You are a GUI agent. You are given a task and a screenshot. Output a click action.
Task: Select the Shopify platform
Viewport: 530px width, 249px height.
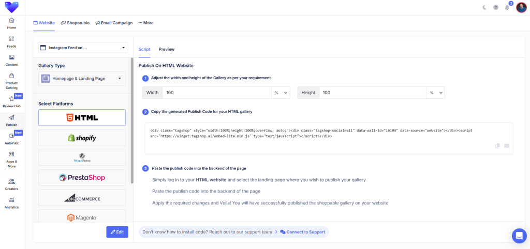(x=82, y=138)
